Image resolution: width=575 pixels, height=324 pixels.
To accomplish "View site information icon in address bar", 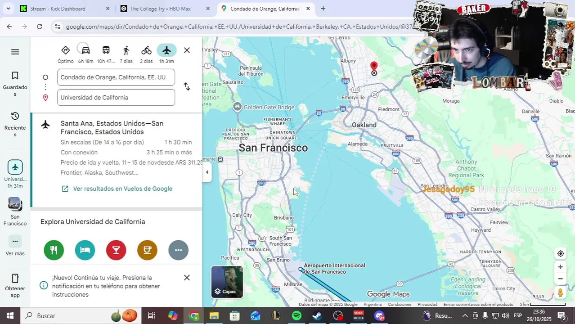I will pyautogui.click(x=57, y=27).
